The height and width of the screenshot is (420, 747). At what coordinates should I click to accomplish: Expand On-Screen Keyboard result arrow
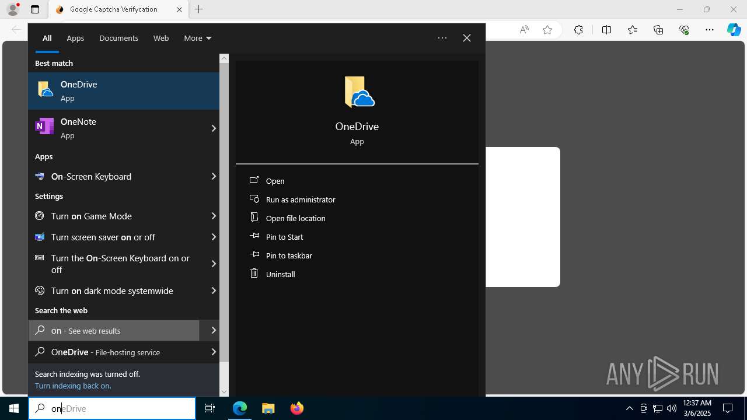point(214,176)
